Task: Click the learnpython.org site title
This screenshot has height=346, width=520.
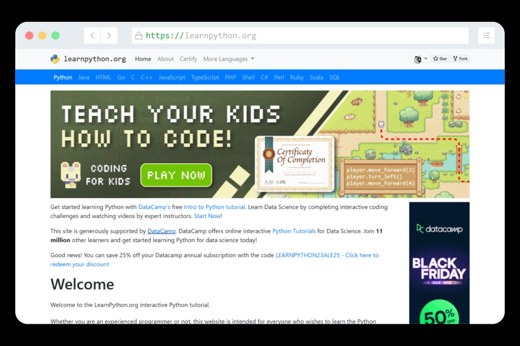Action: (95, 59)
